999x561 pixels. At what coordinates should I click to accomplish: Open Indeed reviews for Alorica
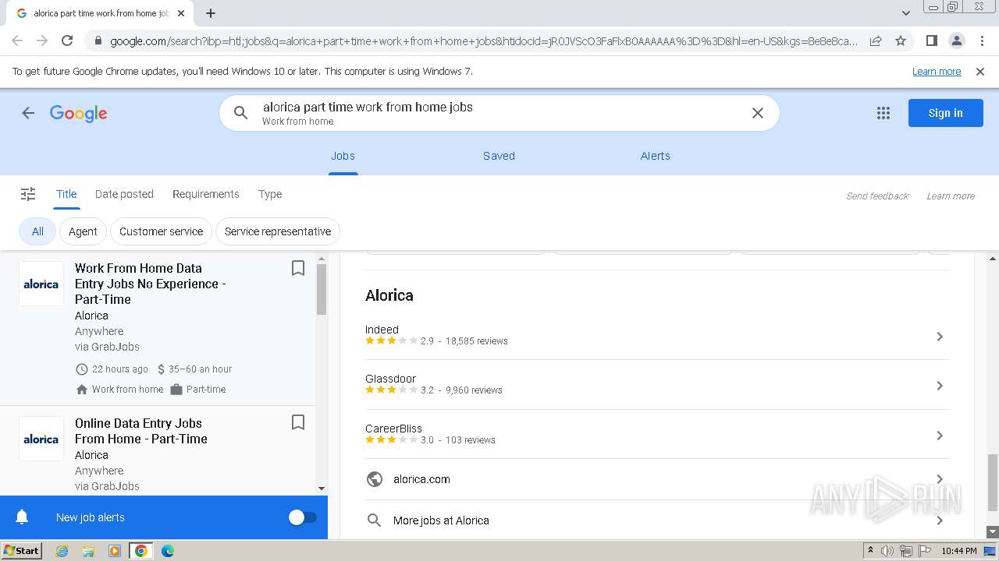pyautogui.click(x=656, y=335)
